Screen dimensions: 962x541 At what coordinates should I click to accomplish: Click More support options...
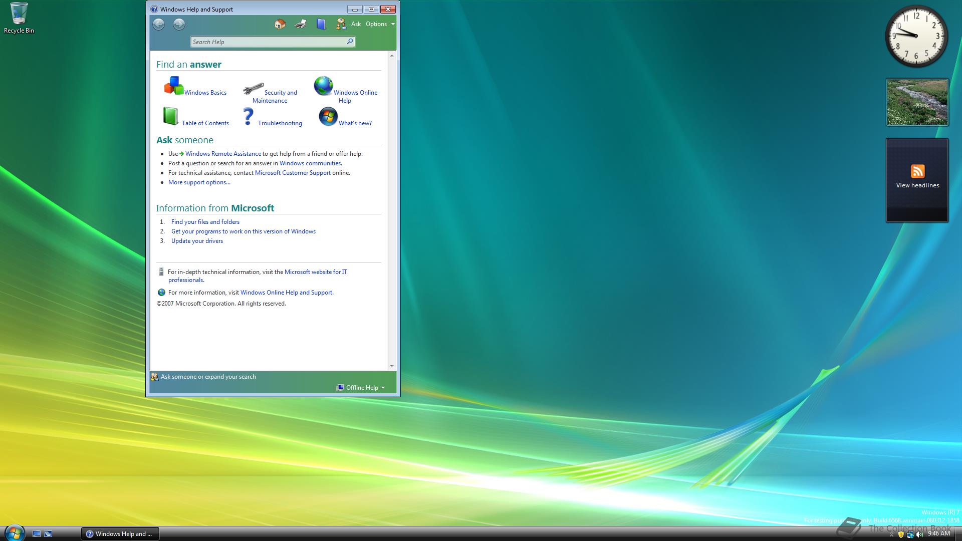click(x=199, y=182)
